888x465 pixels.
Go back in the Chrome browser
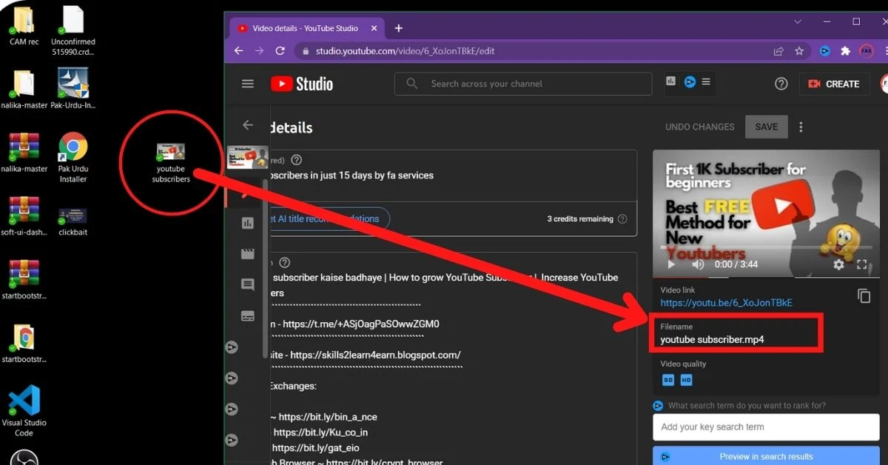[x=238, y=51]
